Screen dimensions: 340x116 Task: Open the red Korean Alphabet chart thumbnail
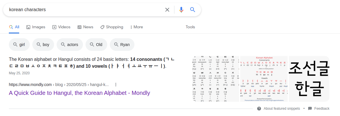click(x=263, y=79)
